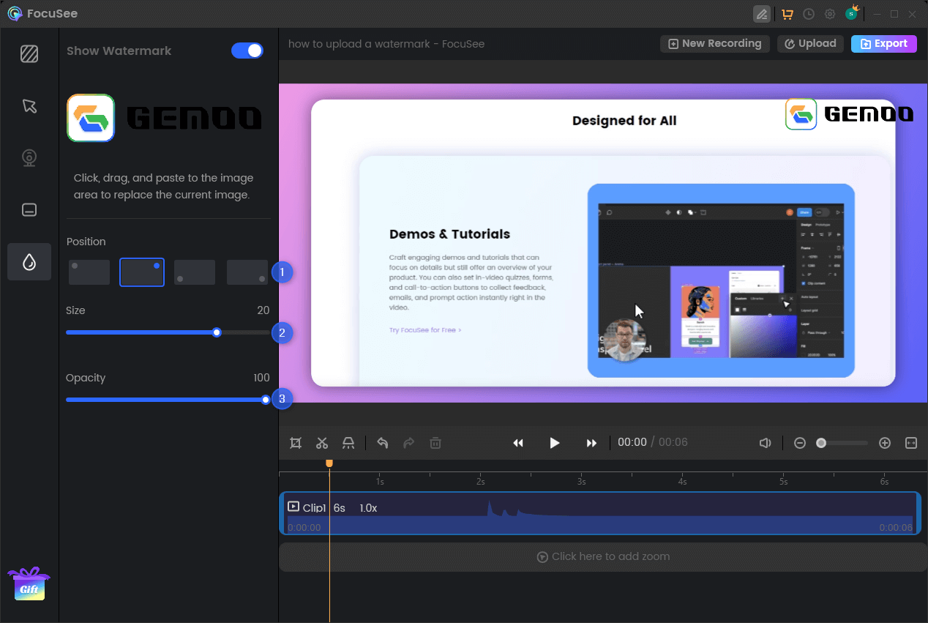This screenshot has width=928, height=623.
Task: Click the split clip tool icon
Action: 348,443
